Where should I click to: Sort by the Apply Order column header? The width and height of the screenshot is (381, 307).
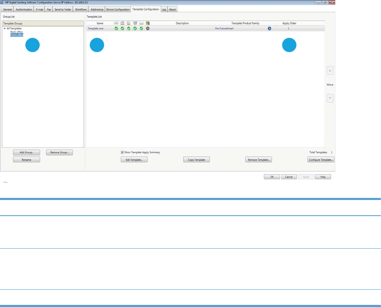[290, 23]
